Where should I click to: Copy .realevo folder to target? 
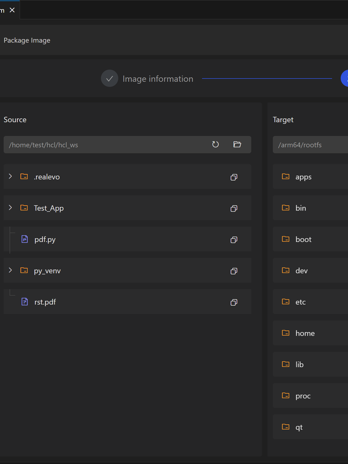(234, 177)
